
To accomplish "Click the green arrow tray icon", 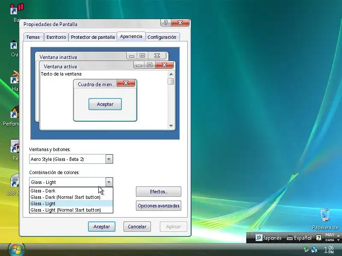I will click(306, 249).
